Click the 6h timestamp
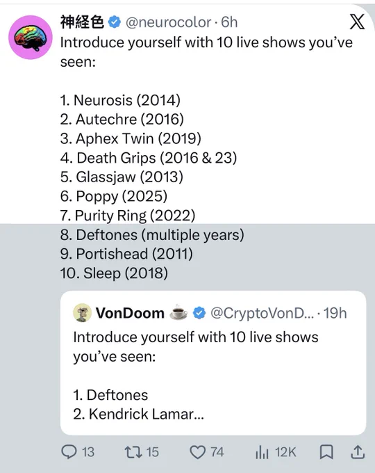The height and width of the screenshot is (473, 375). pos(229,22)
